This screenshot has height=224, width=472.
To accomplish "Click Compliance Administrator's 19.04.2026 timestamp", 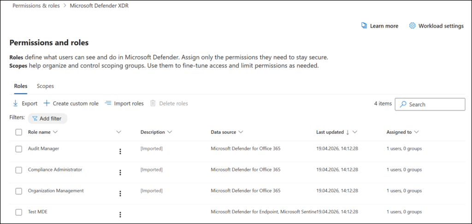I will (x=337, y=170).
